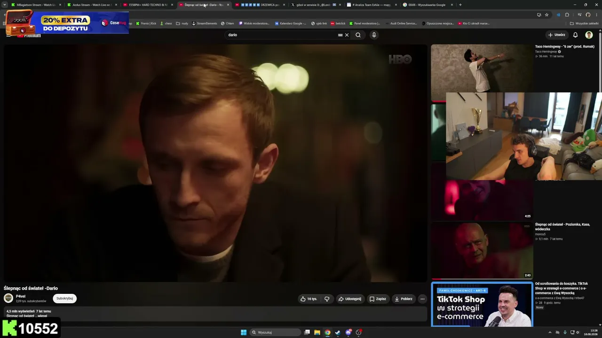
Task: Open Steam from the taskbar
Action: tap(338, 332)
